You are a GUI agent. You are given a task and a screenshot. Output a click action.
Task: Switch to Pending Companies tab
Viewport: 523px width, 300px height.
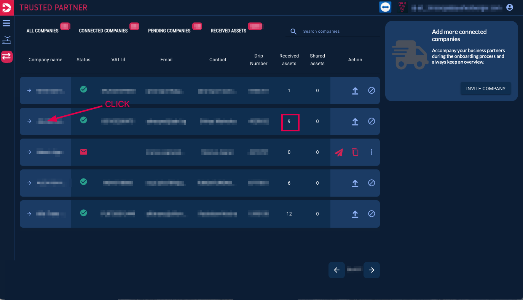[x=169, y=31]
